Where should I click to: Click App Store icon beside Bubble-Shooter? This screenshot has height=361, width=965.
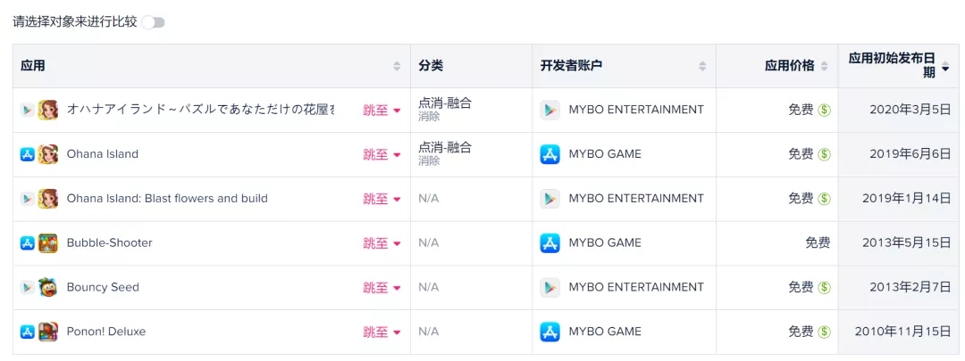coord(28,243)
